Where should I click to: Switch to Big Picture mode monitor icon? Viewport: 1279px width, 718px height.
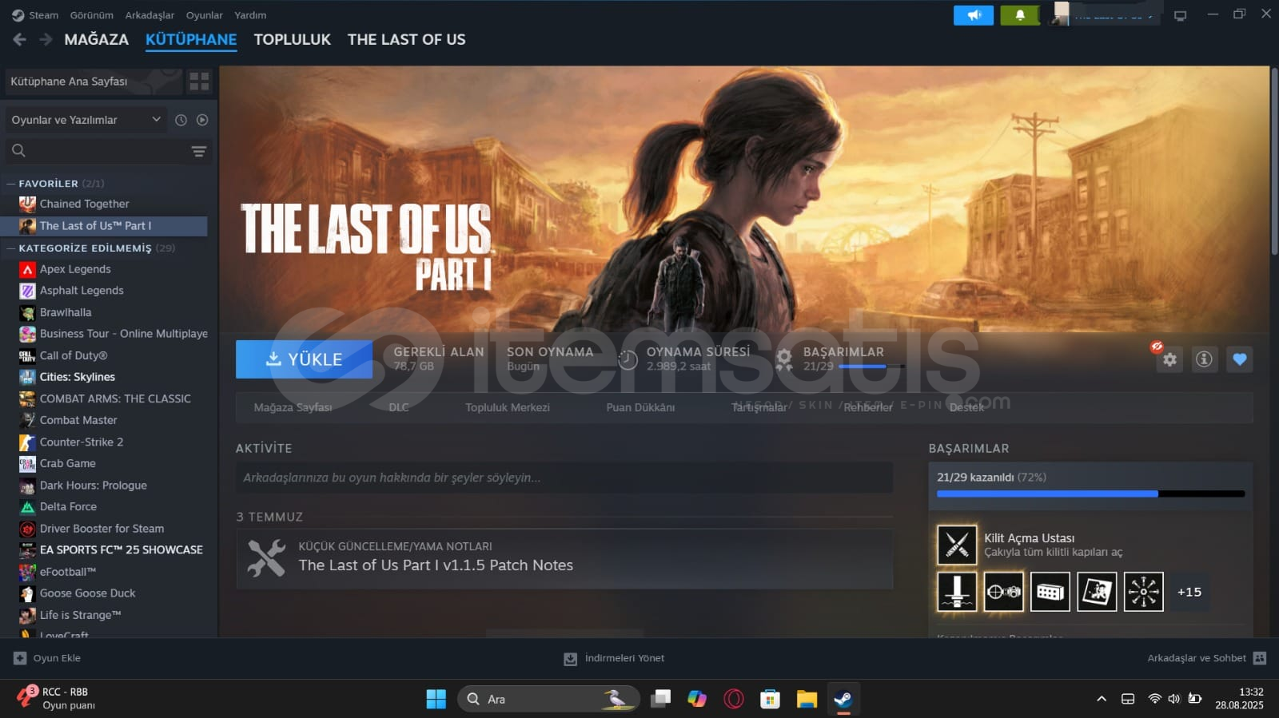pyautogui.click(x=1180, y=15)
